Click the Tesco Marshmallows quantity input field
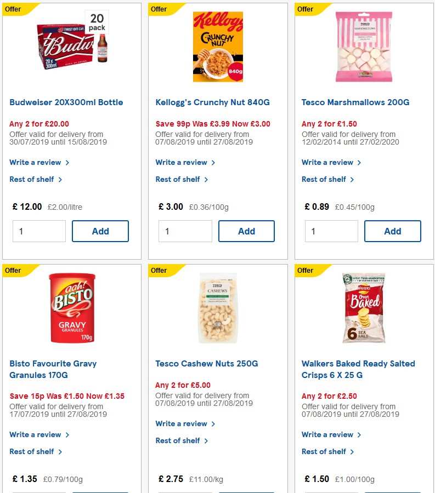This screenshot has width=435, height=493. coord(331,231)
